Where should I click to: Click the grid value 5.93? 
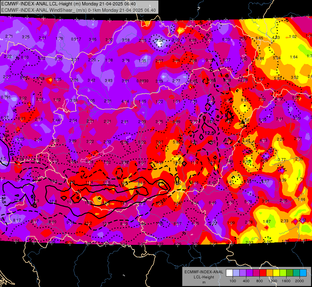[x=246, y=161]
